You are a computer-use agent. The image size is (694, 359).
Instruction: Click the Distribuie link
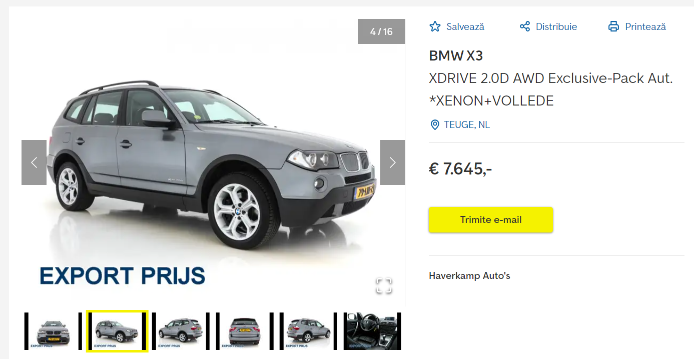tap(556, 27)
